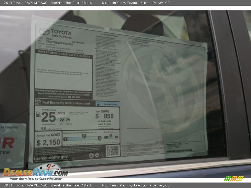Click the smog rating scale marker
251x188 pixels.
coord(111,136)
